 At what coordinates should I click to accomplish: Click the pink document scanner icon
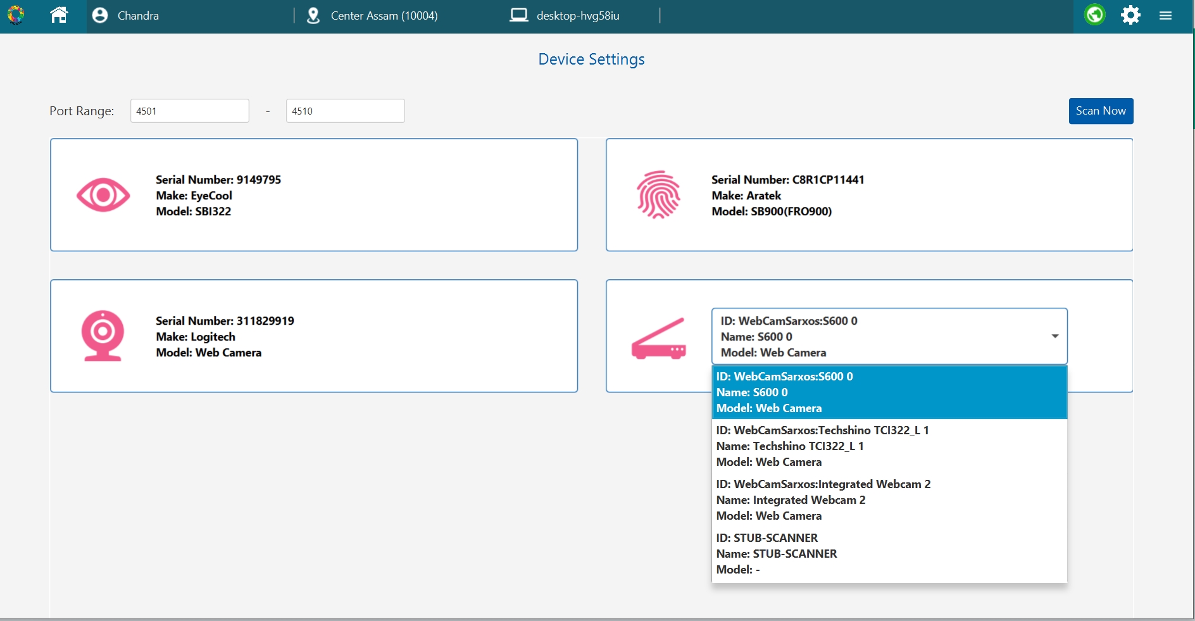[x=658, y=339]
